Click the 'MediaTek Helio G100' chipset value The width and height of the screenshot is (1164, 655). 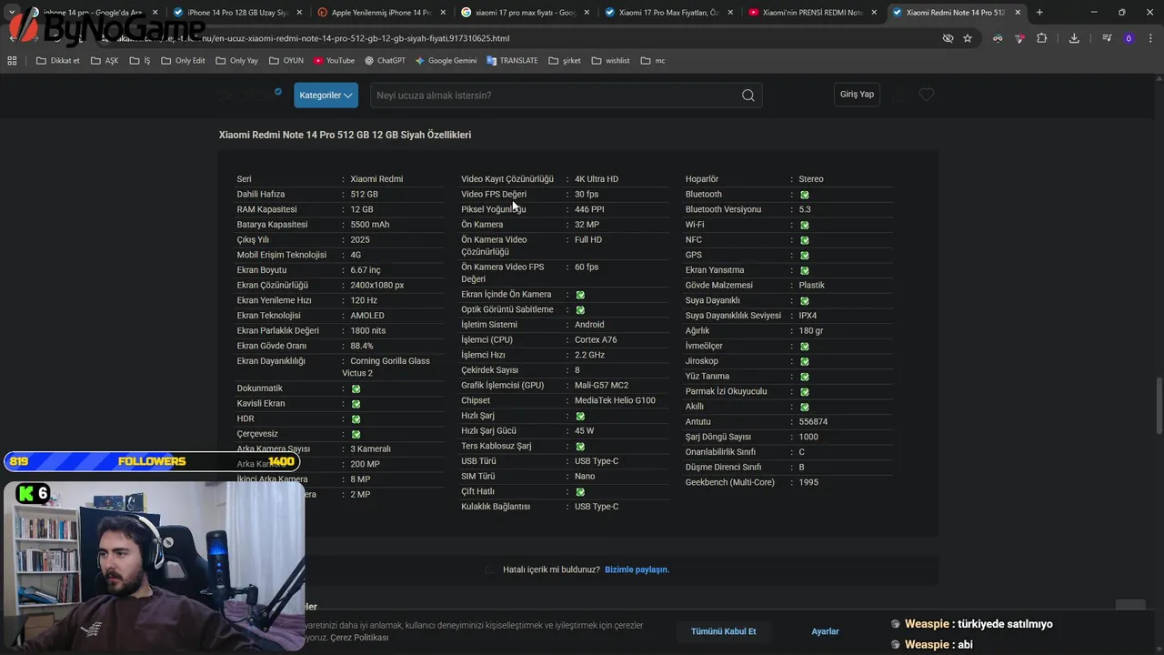point(615,400)
